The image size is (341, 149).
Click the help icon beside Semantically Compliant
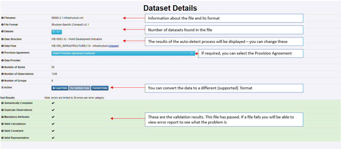pyautogui.click(x=2, y=103)
